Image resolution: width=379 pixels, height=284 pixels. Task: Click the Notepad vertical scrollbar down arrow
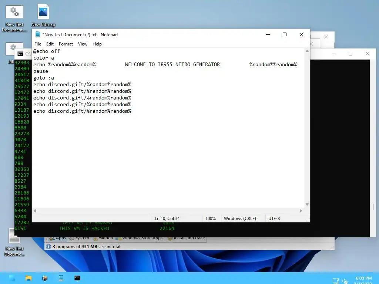coord(307,204)
